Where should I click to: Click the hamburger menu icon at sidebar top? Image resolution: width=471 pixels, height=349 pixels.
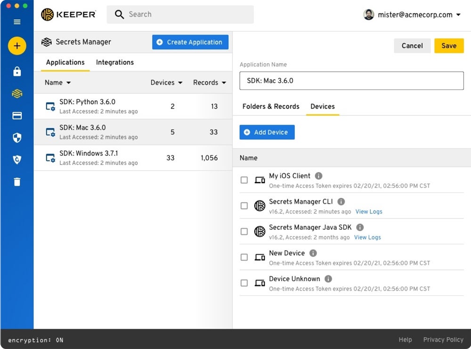(17, 22)
